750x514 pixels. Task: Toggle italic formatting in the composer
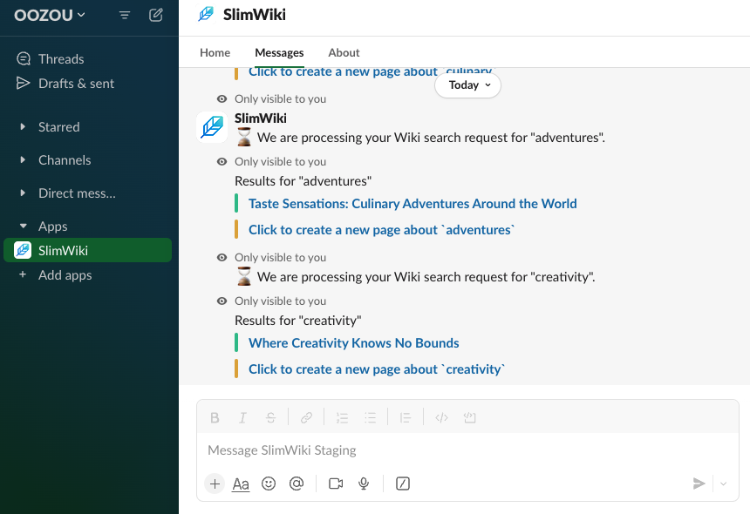point(242,417)
